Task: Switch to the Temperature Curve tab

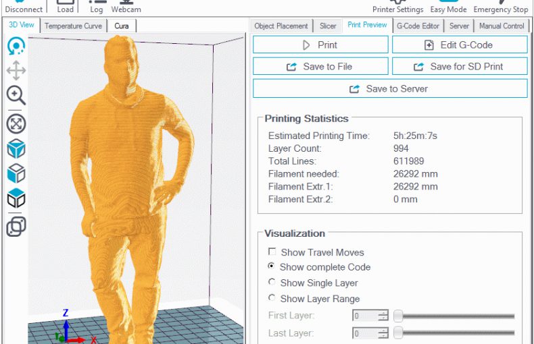Action: (74, 26)
